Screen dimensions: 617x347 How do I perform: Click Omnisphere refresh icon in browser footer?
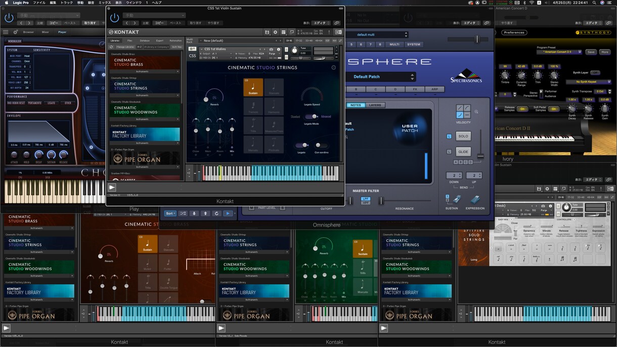click(216, 213)
